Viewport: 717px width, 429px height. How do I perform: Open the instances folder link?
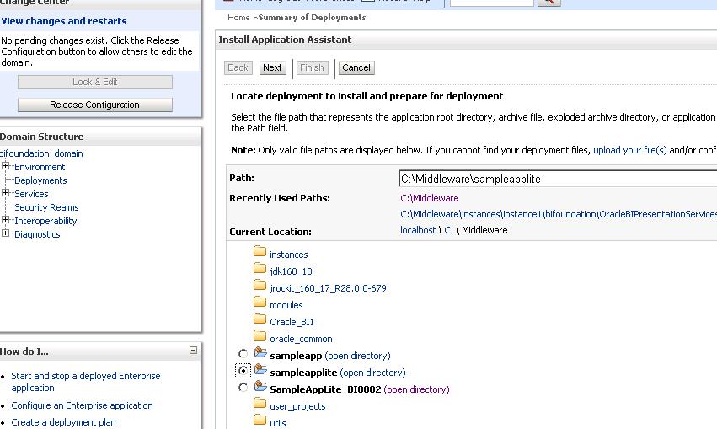tap(288, 255)
